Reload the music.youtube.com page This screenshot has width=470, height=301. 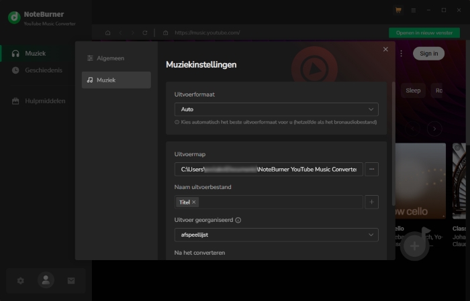pos(145,33)
